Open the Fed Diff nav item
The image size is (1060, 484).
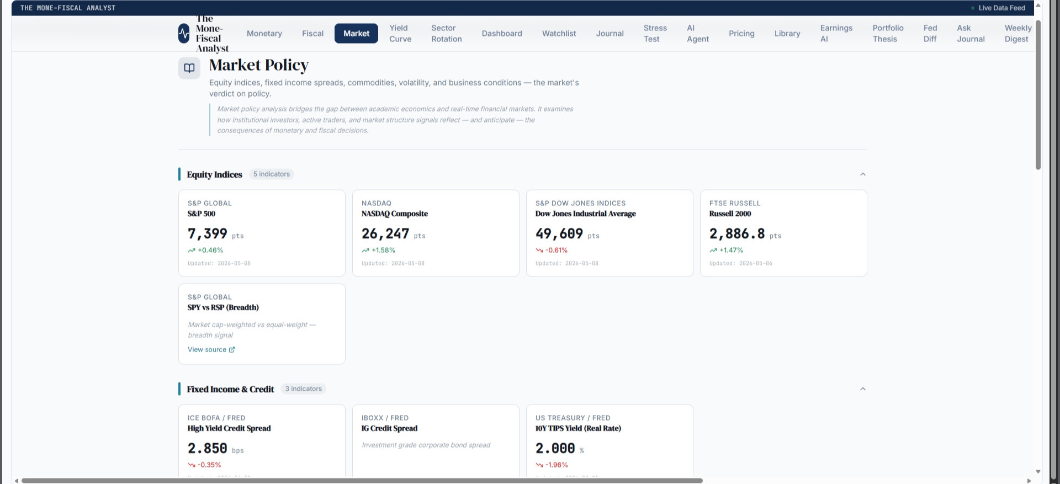[x=930, y=34]
